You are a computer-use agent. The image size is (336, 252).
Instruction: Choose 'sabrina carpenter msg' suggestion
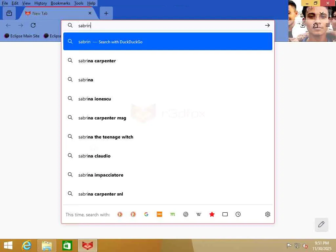[168, 118]
